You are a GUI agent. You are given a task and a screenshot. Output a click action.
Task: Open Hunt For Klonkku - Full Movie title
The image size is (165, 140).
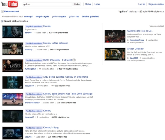[58, 60]
